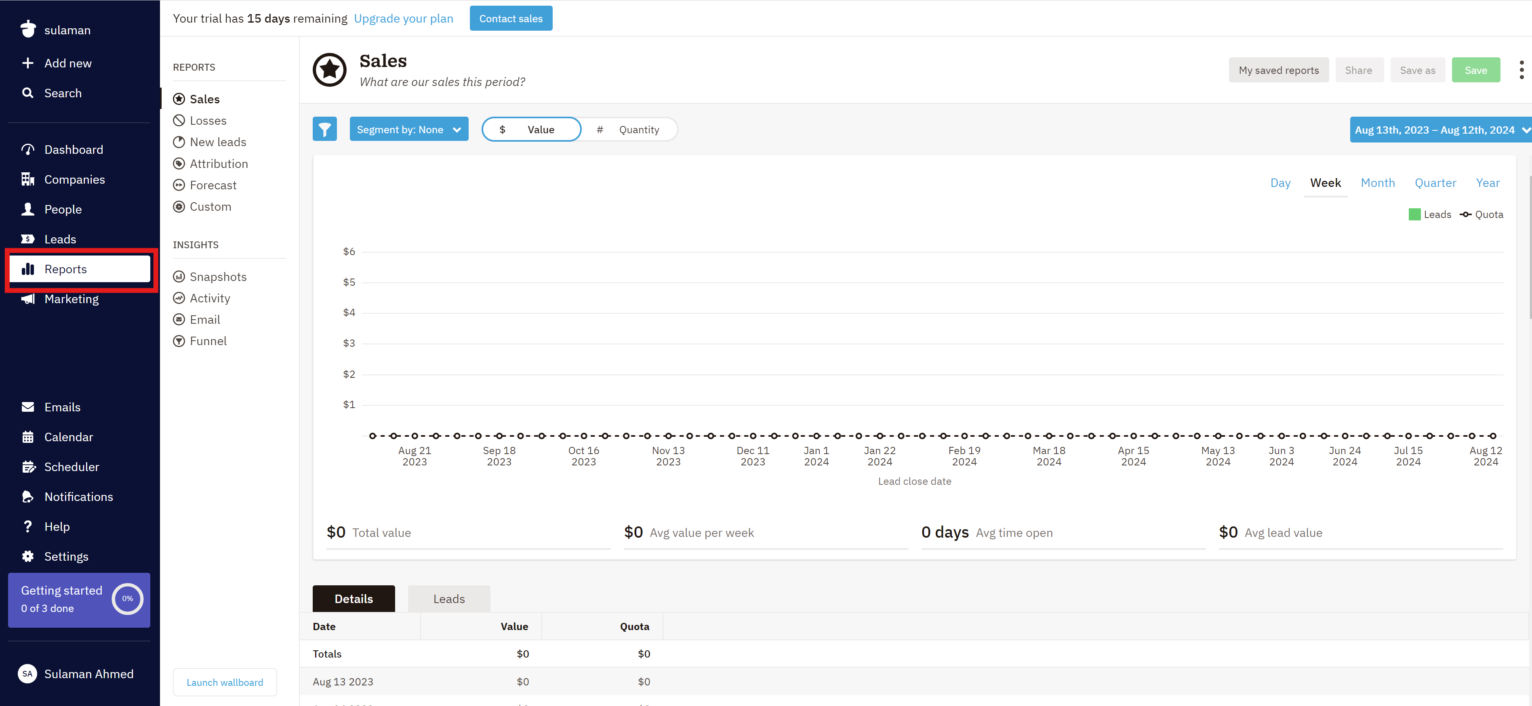The image size is (1532, 706).
Task: Switch to the Leads tab
Action: coord(449,599)
